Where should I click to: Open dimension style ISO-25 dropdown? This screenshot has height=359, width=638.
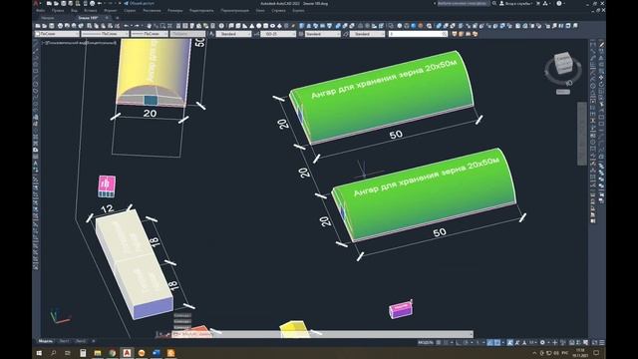[278, 34]
